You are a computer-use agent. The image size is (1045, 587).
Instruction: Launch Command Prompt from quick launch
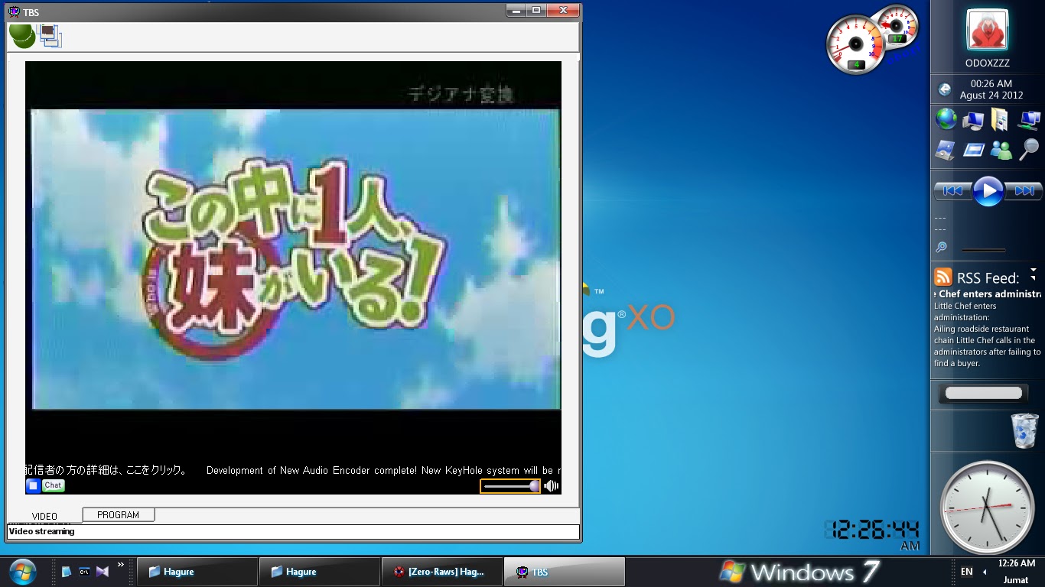click(x=85, y=572)
